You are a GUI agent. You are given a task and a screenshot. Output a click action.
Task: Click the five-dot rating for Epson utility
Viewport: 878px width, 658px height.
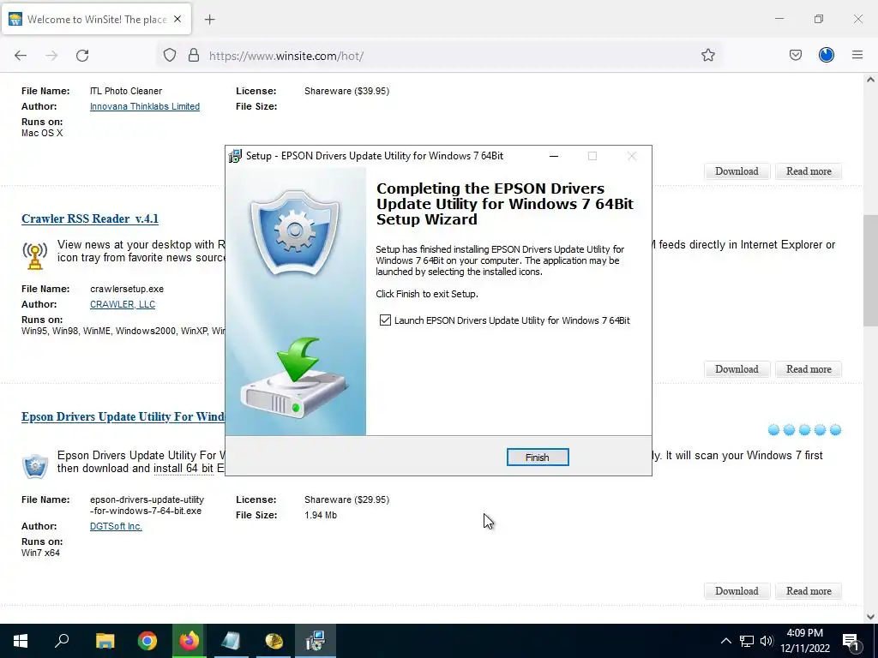click(804, 430)
